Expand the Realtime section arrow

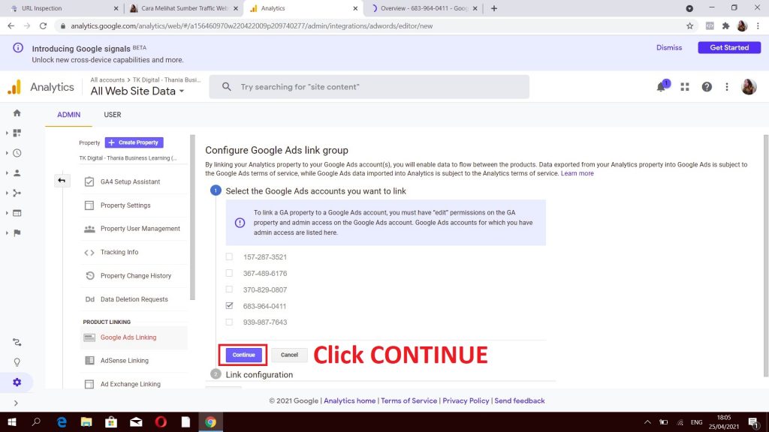point(7,153)
